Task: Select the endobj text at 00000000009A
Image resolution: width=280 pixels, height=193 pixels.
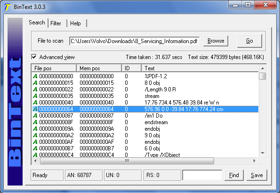Action: (x=152, y=129)
